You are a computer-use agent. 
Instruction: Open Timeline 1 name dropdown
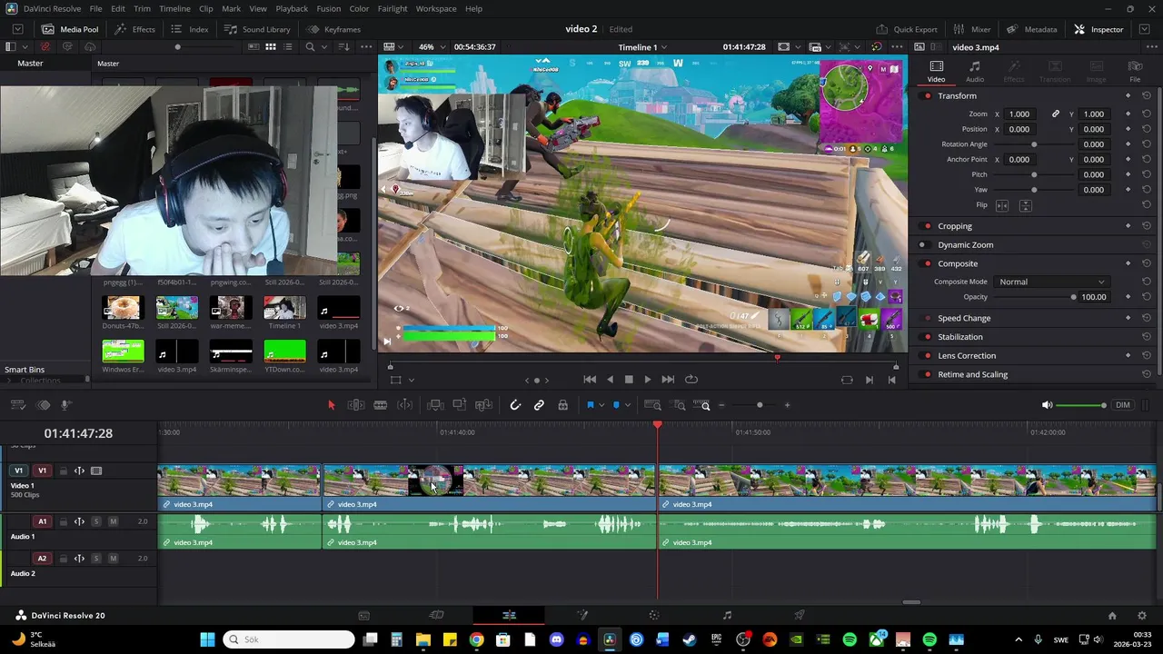coord(642,47)
